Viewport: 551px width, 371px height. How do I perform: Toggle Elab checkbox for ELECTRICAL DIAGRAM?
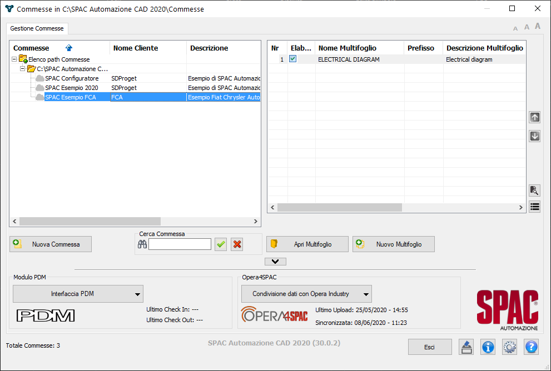(292, 59)
